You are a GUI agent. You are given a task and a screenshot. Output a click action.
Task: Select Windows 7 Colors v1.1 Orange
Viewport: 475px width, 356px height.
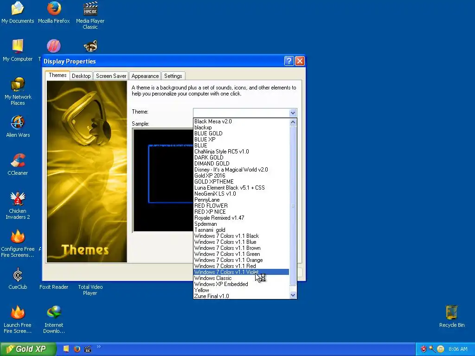pos(241,260)
